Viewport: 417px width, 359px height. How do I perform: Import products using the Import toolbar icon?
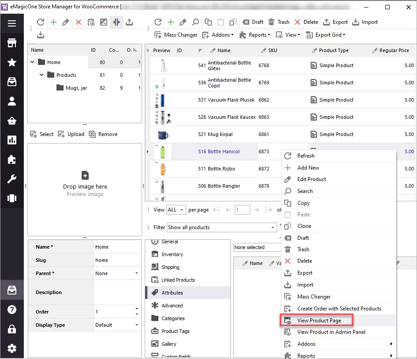point(364,22)
